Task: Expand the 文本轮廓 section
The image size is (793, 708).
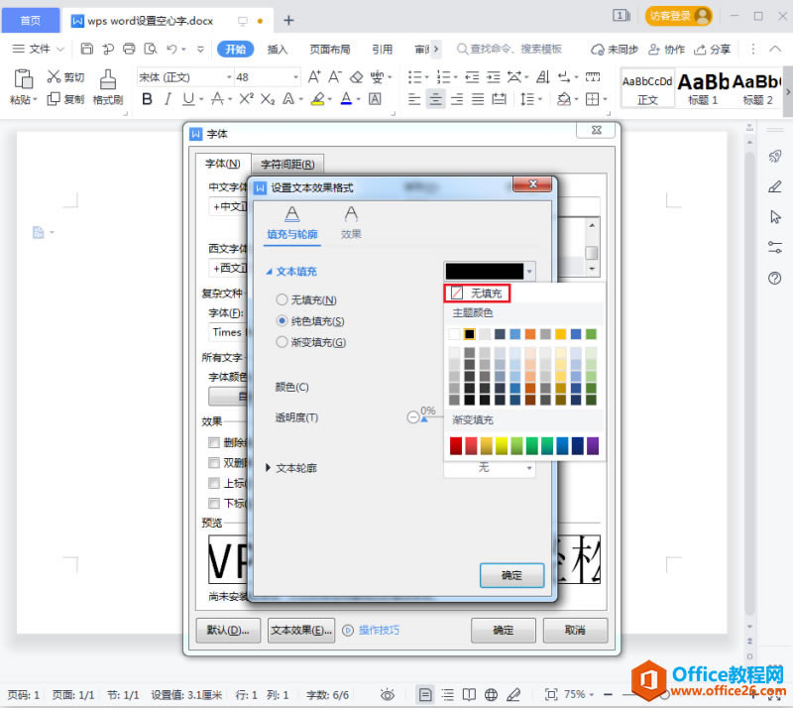Action: click(269, 468)
